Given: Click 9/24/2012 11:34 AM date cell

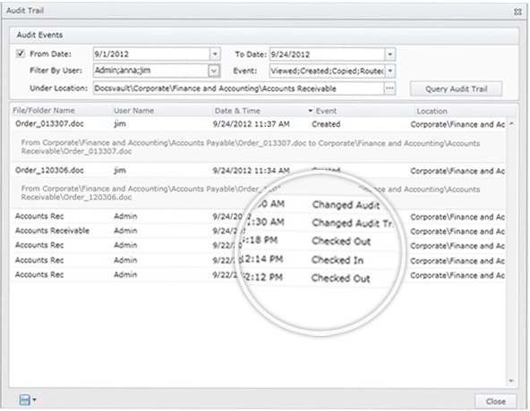Looking at the screenshot, I should click(x=252, y=171).
